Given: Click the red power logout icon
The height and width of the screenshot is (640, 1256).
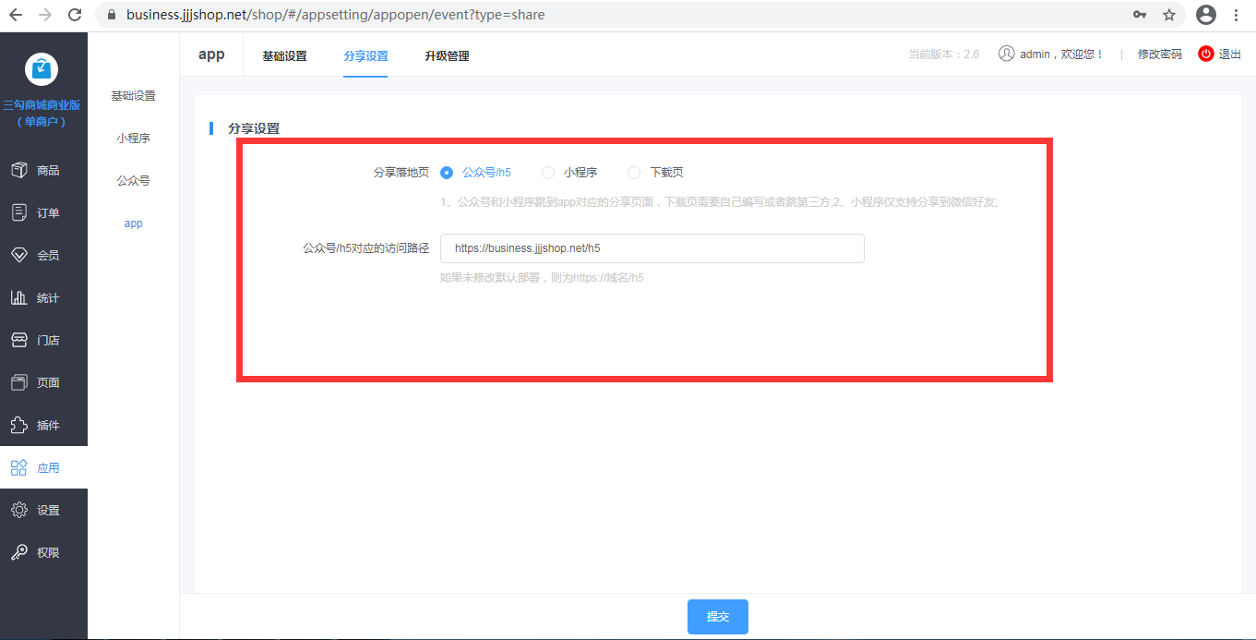Looking at the screenshot, I should (x=1205, y=54).
